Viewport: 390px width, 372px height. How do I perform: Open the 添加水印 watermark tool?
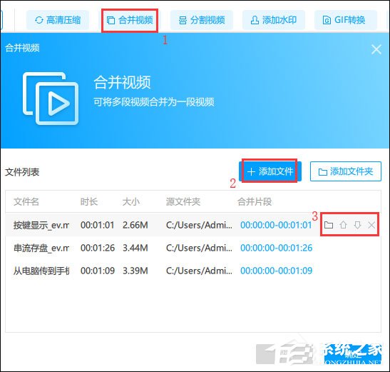click(x=274, y=20)
